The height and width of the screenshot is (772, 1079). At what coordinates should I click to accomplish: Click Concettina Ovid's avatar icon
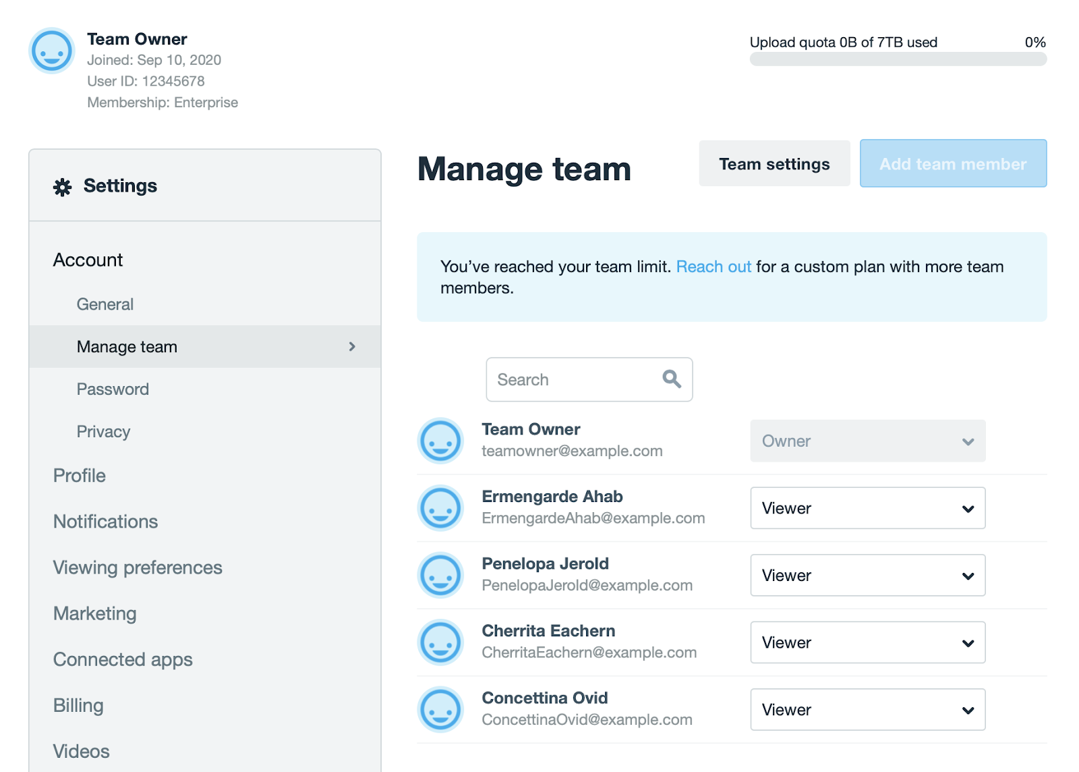[440, 709]
